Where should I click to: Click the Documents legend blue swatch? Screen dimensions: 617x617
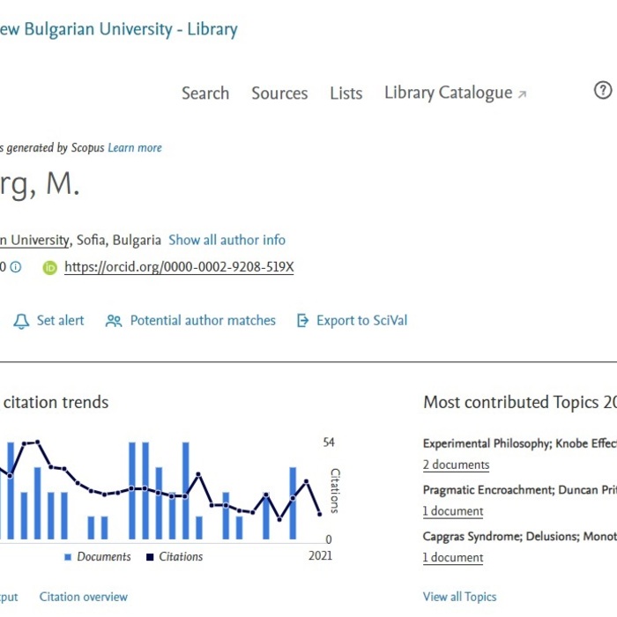click(x=68, y=557)
